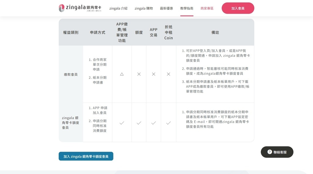Click the 備註 column header
Screen dimensions: 313x174
click(x=215, y=32)
